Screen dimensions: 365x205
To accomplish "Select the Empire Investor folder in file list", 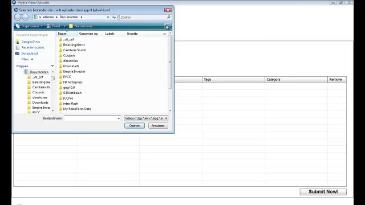I will pyautogui.click(x=72, y=72).
